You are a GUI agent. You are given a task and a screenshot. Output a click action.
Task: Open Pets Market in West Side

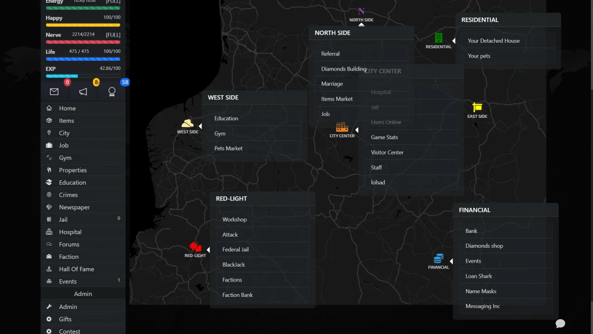tap(255, 148)
